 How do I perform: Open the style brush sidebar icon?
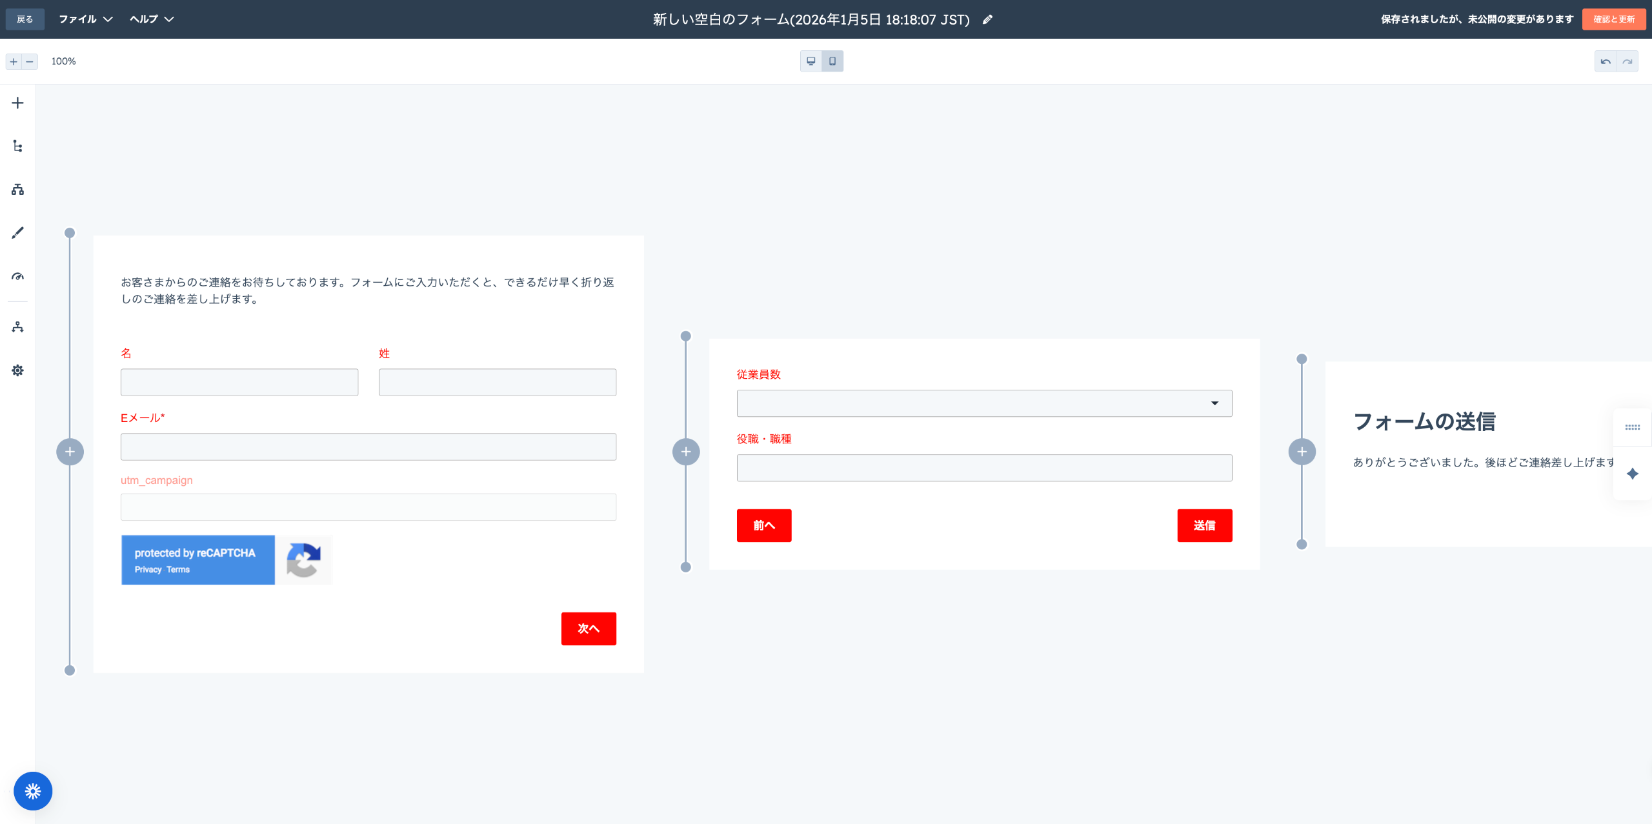[17, 233]
